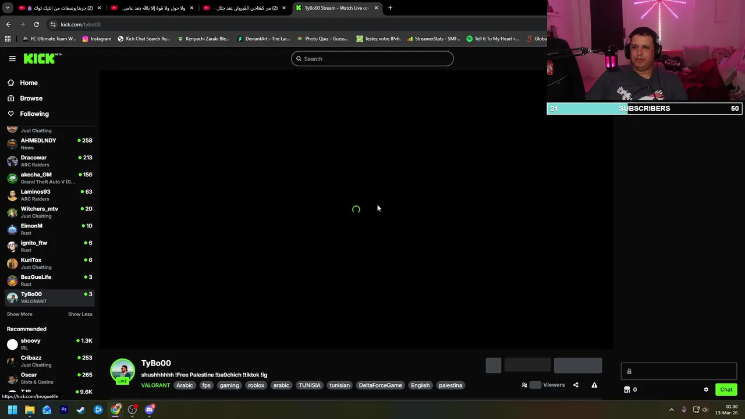Open File Explorer from the taskbar
The image size is (745, 419).
point(30,410)
